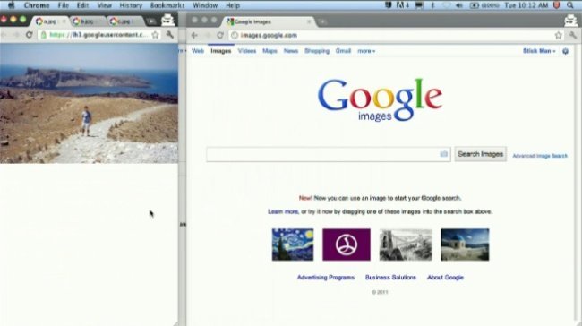Open Advertising Programs link

pyautogui.click(x=326, y=278)
